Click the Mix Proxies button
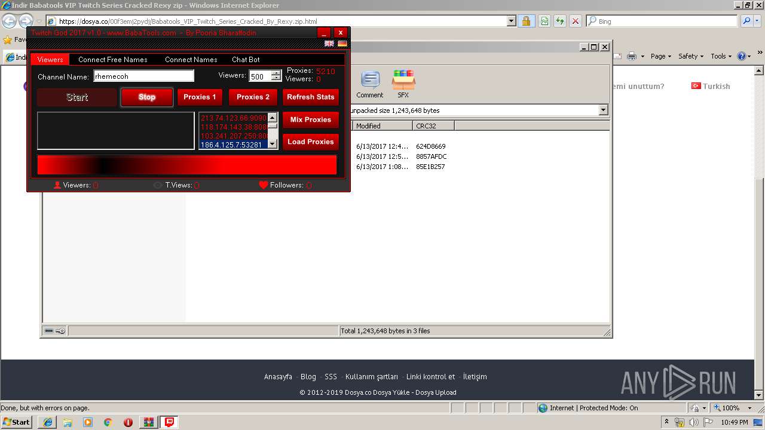 [311, 119]
